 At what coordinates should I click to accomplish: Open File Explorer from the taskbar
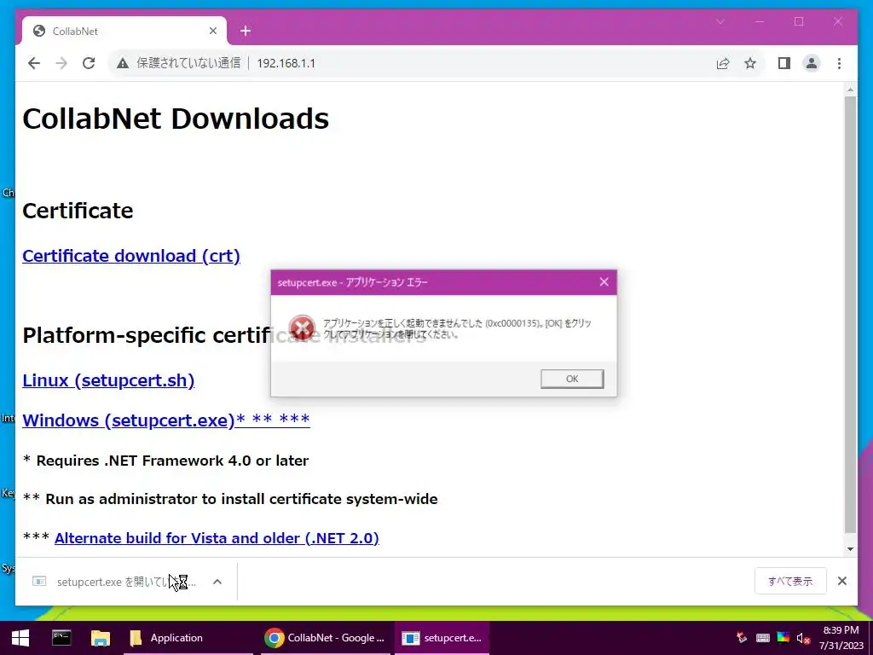[101, 638]
